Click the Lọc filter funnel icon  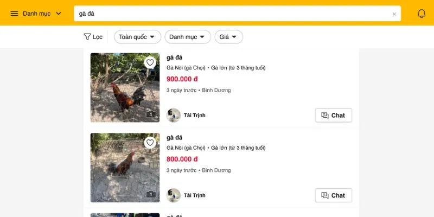(x=87, y=37)
